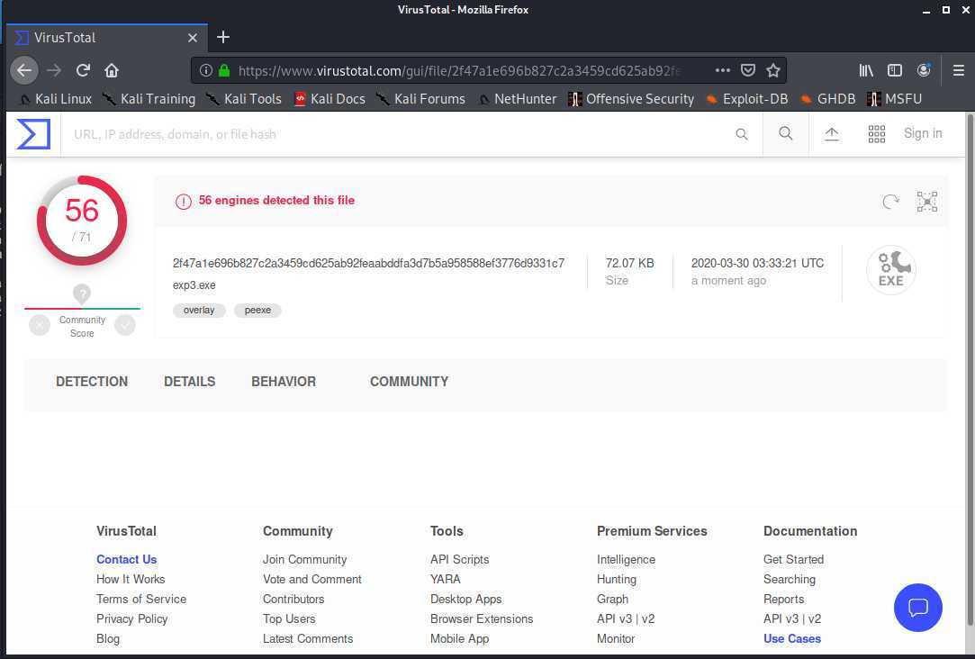975x659 pixels.
Task: Open Kali Linux bookmark
Action: 56,99
